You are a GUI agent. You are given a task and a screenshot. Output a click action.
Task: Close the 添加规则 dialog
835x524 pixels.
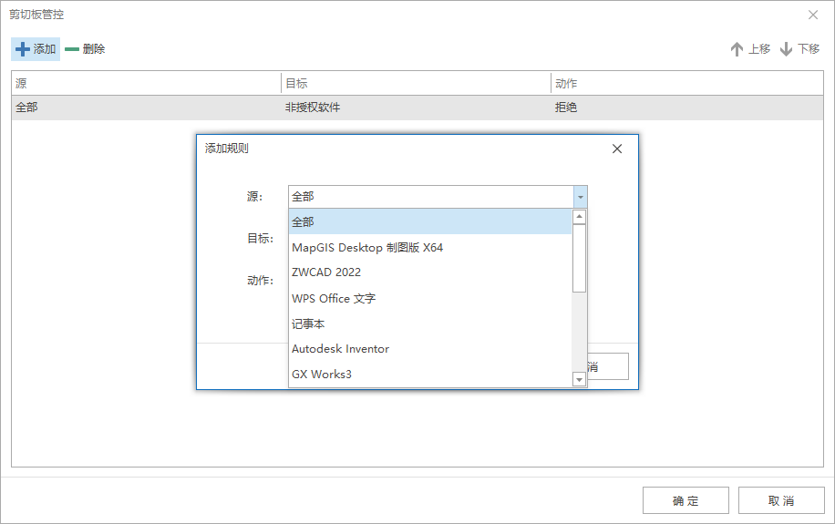click(616, 149)
